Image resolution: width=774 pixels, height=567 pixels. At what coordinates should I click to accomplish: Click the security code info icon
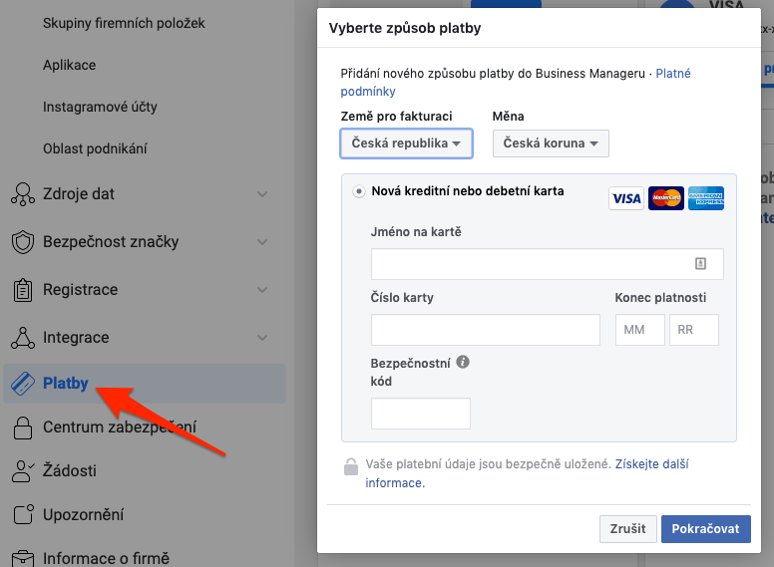tap(463, 363)
